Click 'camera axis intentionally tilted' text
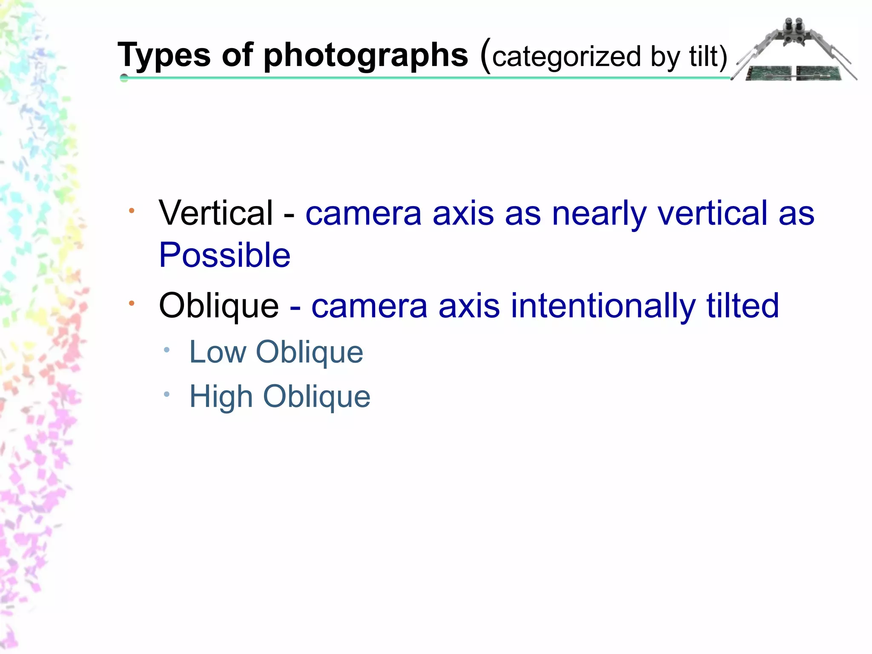 [545, 305]
